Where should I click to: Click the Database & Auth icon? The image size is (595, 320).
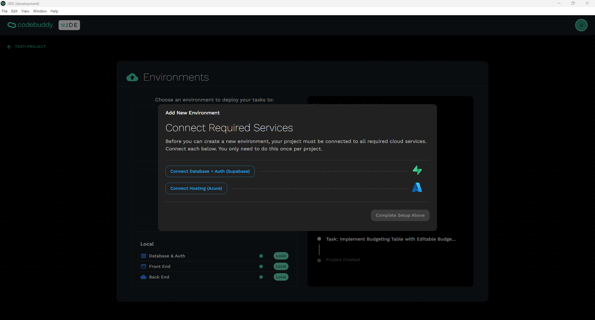click(x=143, y=256)
